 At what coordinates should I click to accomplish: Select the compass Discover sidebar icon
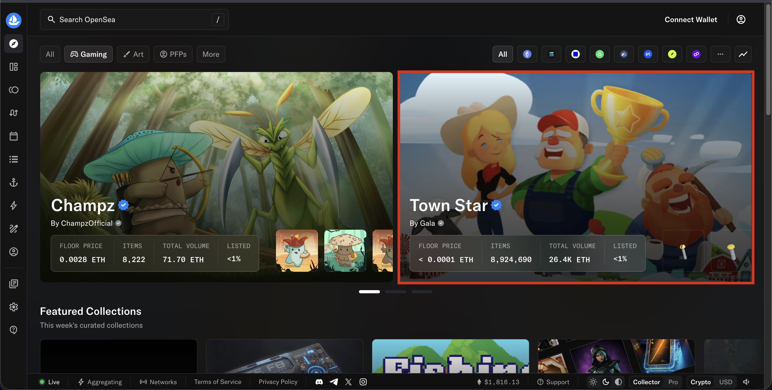point(13,44)
